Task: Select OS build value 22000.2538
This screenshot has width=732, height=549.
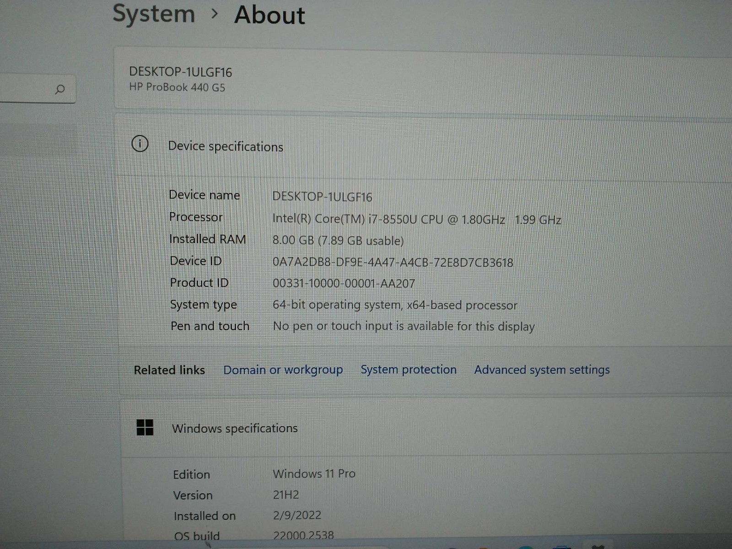Action: pyautogui.click(x=303, y=535)
